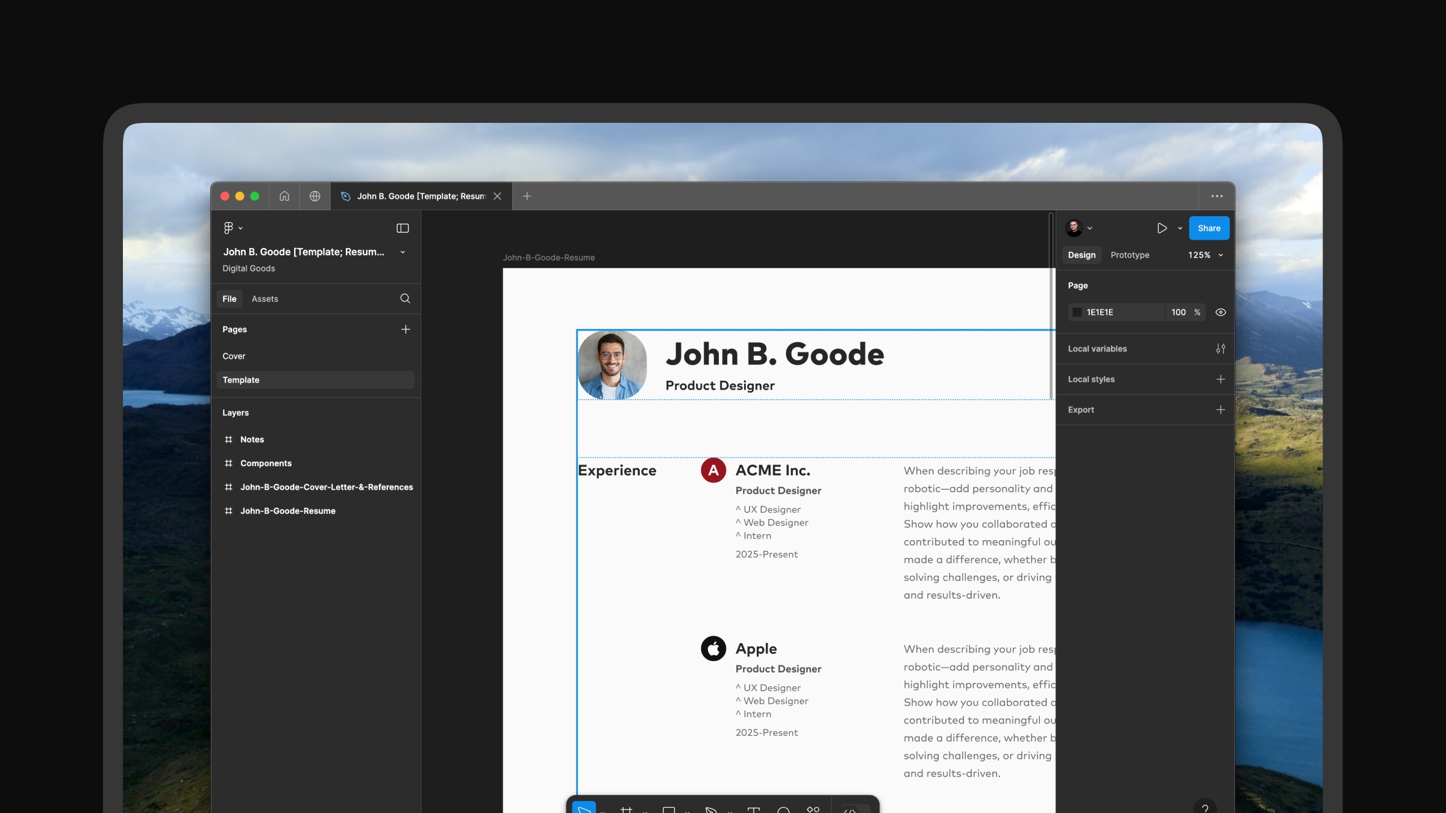Switch to the Assets tab
1446x813 pixels.
[x=264, y=299]
